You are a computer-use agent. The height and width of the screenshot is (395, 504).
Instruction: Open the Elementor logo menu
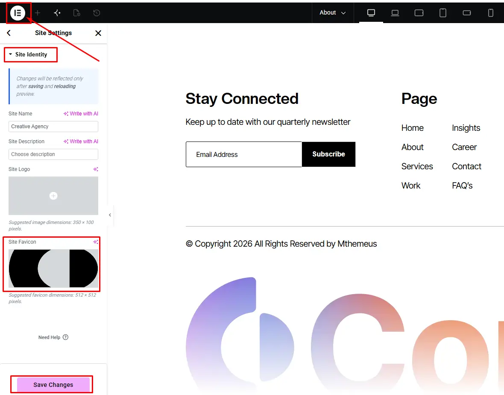coord(18,13)
